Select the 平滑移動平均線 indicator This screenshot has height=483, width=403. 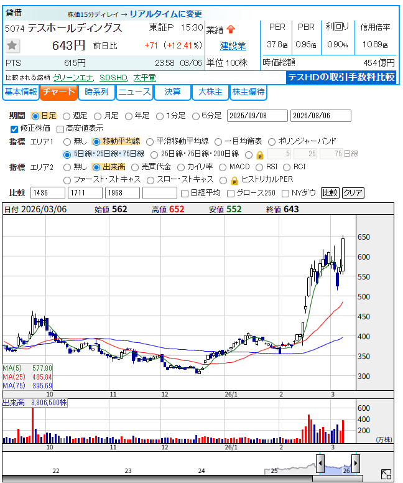pyautogui.click(x=150, y=142)
